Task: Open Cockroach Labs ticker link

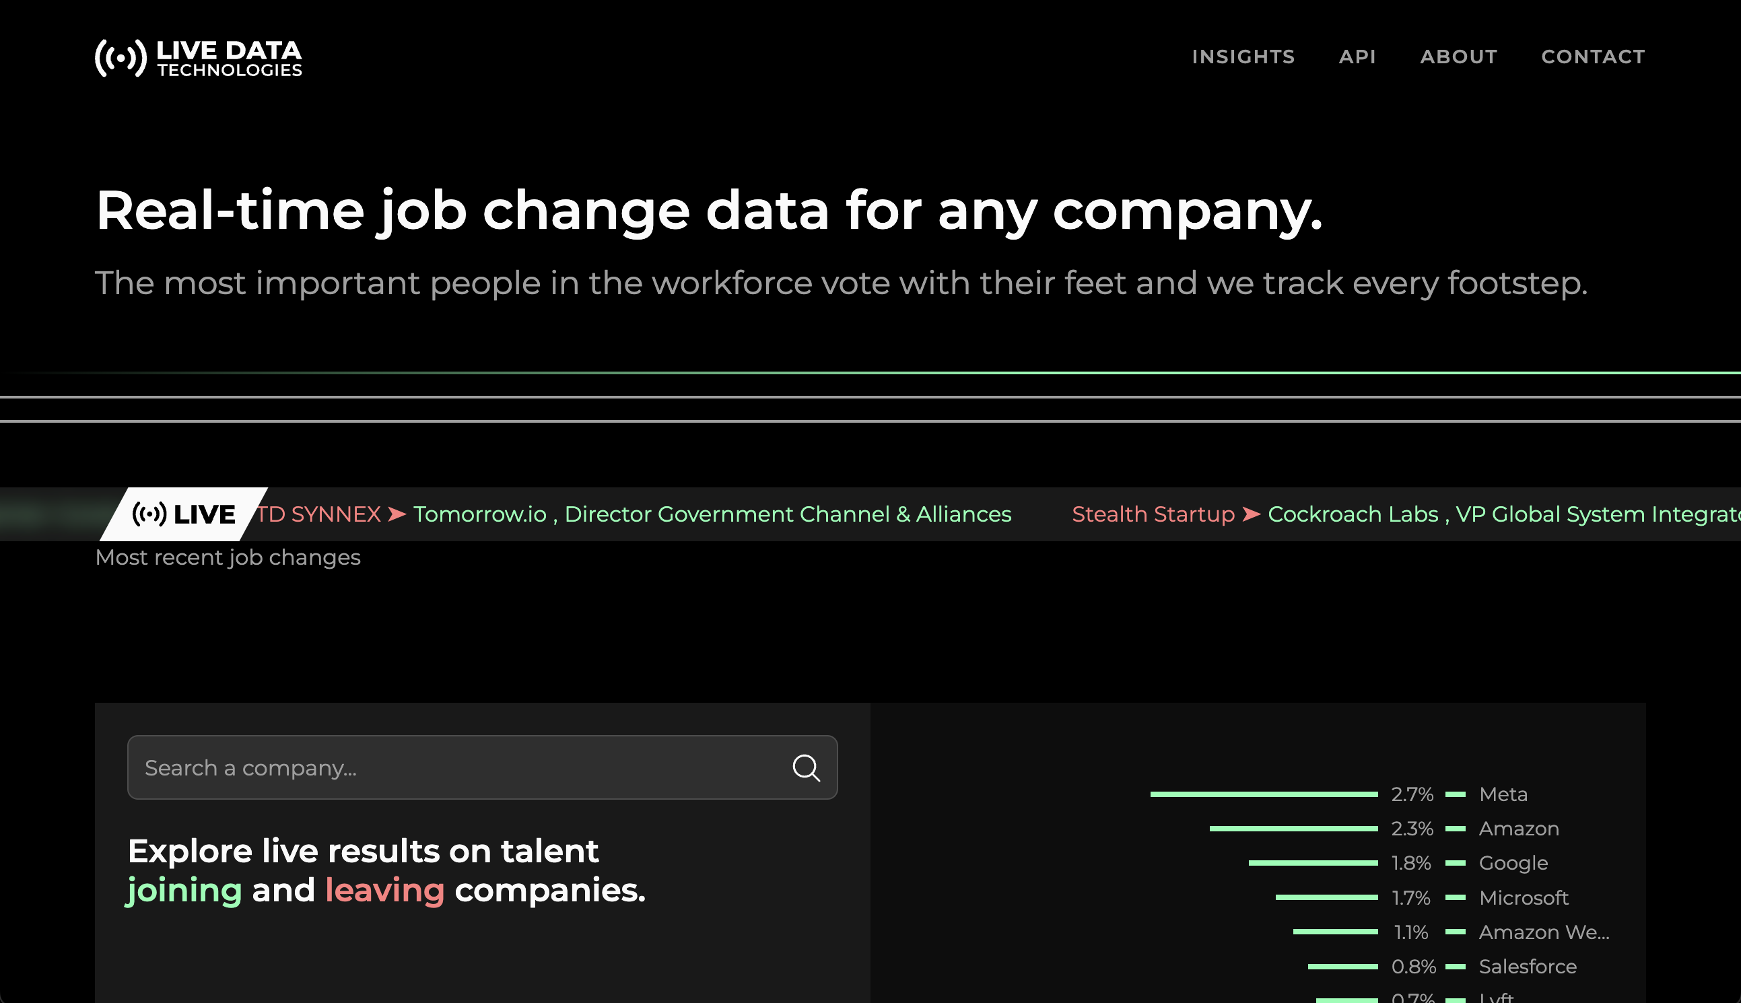Action: (1353, 514)
